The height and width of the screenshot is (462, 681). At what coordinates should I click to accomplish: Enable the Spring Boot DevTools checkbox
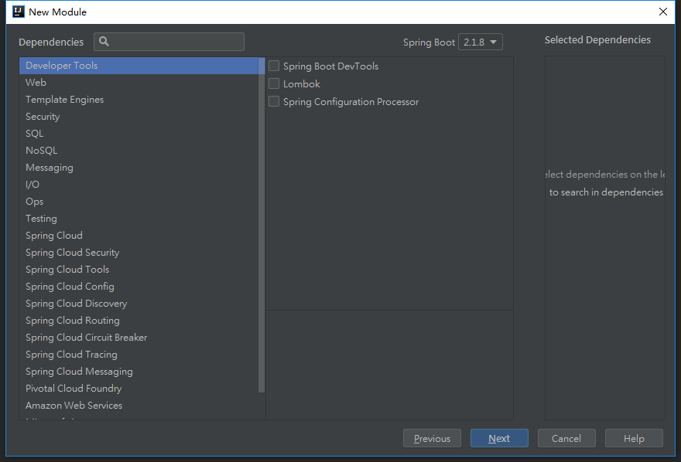point(274,66)
